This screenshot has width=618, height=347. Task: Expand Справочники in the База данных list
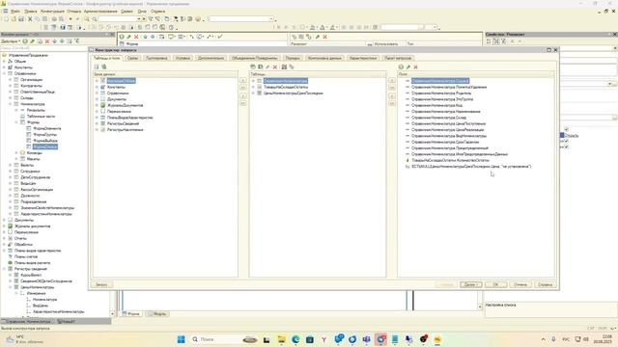click(x=97, y=93)
